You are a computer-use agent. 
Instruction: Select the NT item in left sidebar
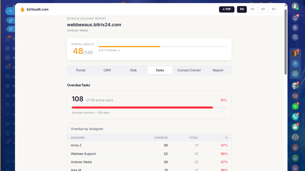[8, 58]
